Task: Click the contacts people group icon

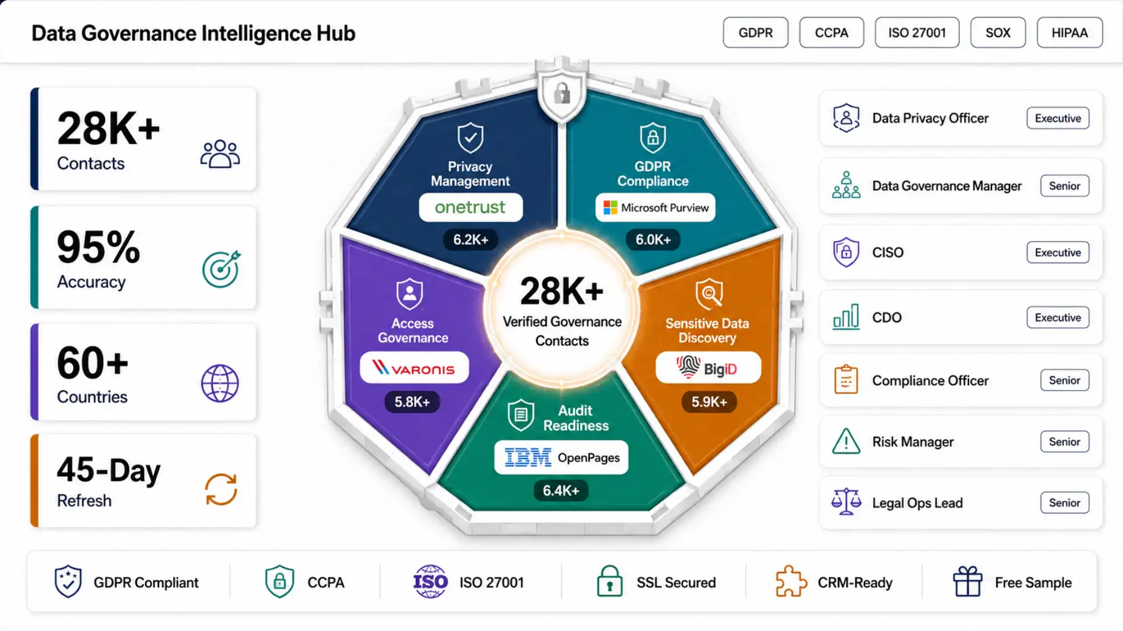Action: [220, 154]
